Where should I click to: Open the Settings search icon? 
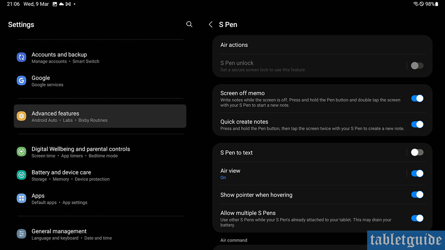189,24
